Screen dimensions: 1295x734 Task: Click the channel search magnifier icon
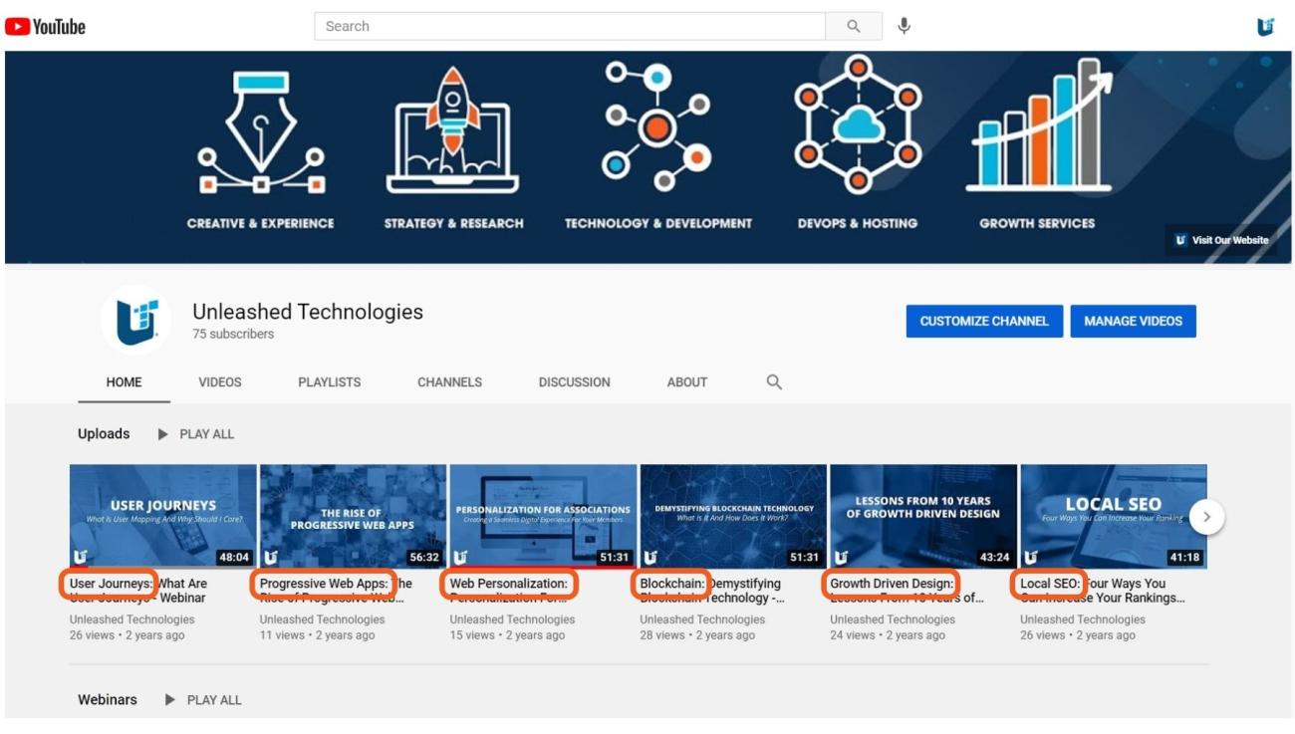[774, 382]
